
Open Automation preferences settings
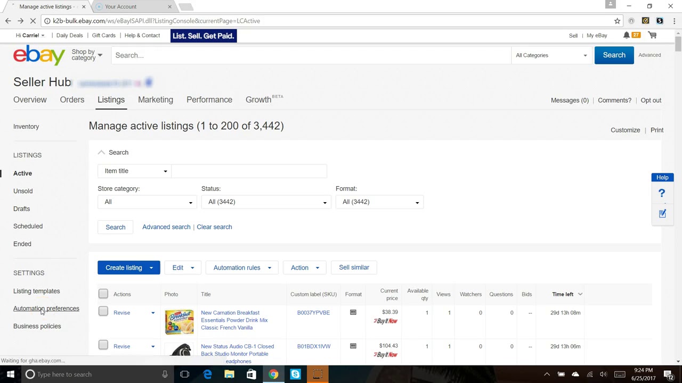[46, 309]
